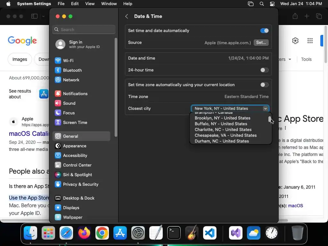Click the Set... source button
Screen dimensions: 328x246
261,43
